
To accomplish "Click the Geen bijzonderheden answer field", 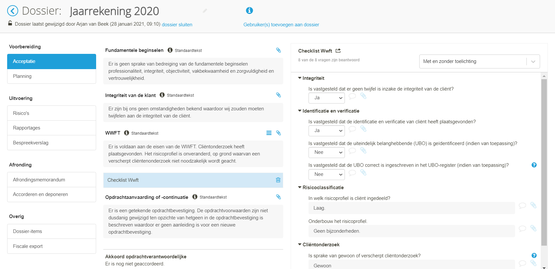I will pos(411,231).
